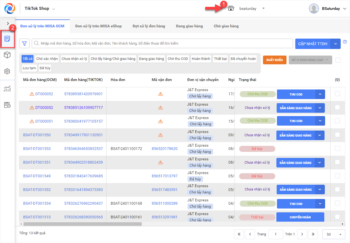Switch to Đơn xử lý trên MISA eShop tab

click(98, 26)
